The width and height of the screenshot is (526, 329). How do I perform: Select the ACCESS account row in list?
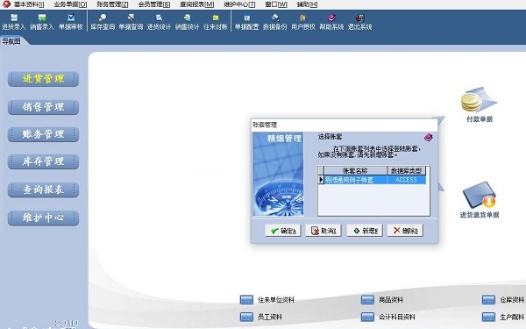[x=372, y=180]
